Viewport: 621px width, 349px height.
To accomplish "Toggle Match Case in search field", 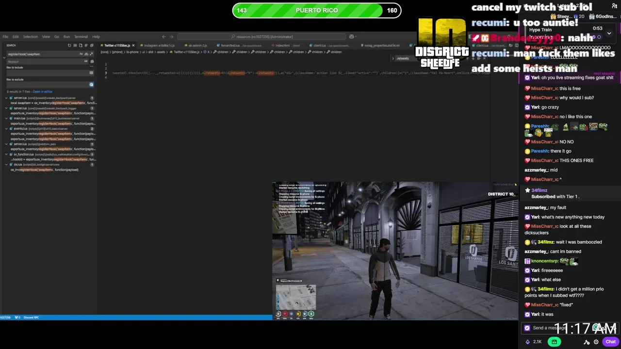I will coord(81,54).
